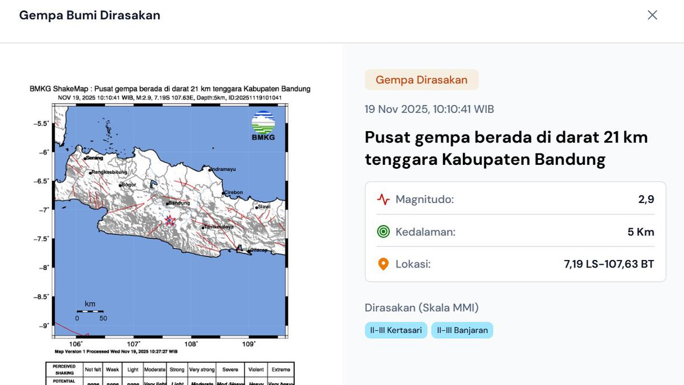Open the Dirasakan (Skala MMI) section label

422,307
